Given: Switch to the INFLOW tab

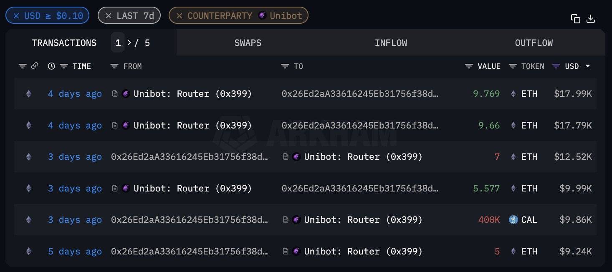Looking at the screenshot, I should click(391, 43).
